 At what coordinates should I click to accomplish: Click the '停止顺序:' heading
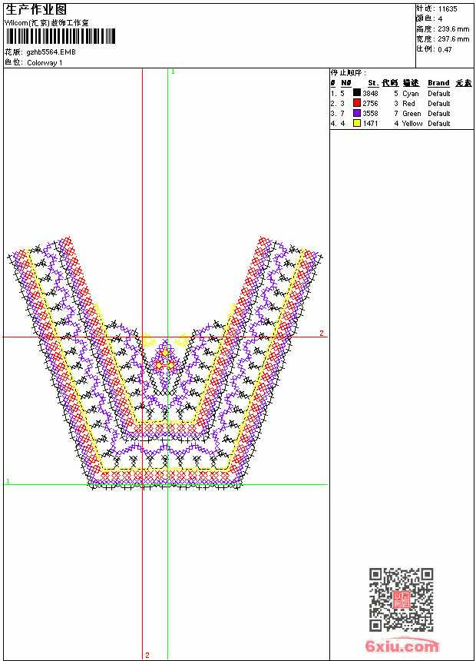pos(349,73)
